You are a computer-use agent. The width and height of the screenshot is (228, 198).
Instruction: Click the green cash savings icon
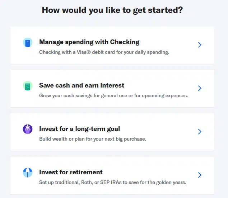click(28, 86)
